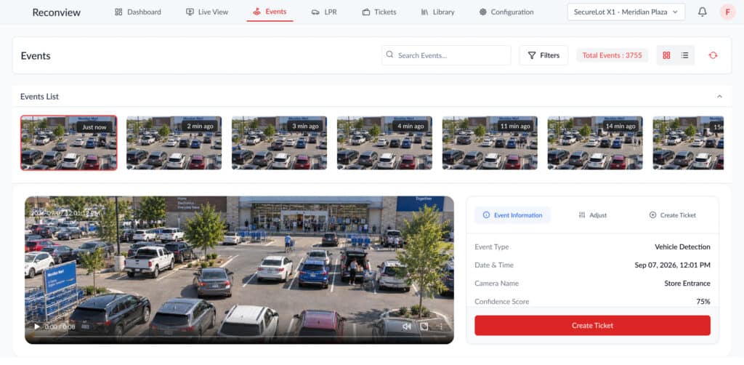This screenshot has height=365, width=744.
Task: Click the Event Information info icon
Action: coord(486,215)
